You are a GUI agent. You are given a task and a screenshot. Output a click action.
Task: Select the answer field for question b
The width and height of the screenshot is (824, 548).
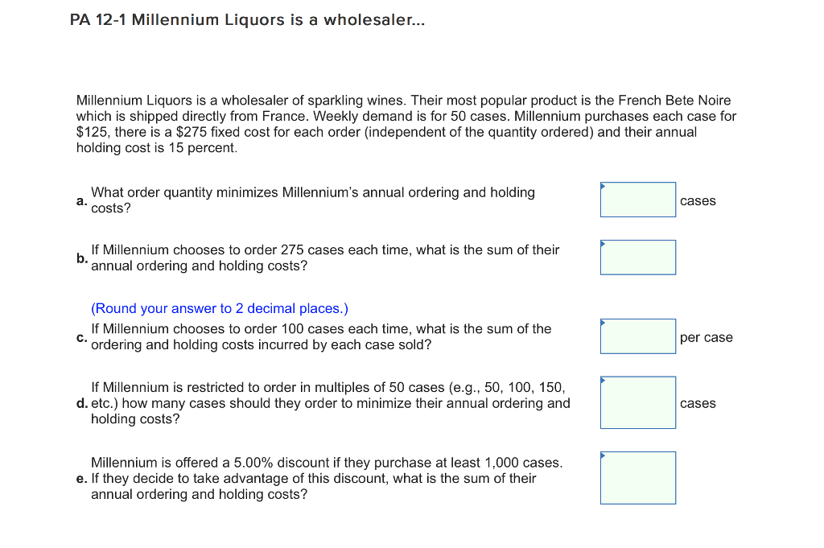tap(638, 258)
